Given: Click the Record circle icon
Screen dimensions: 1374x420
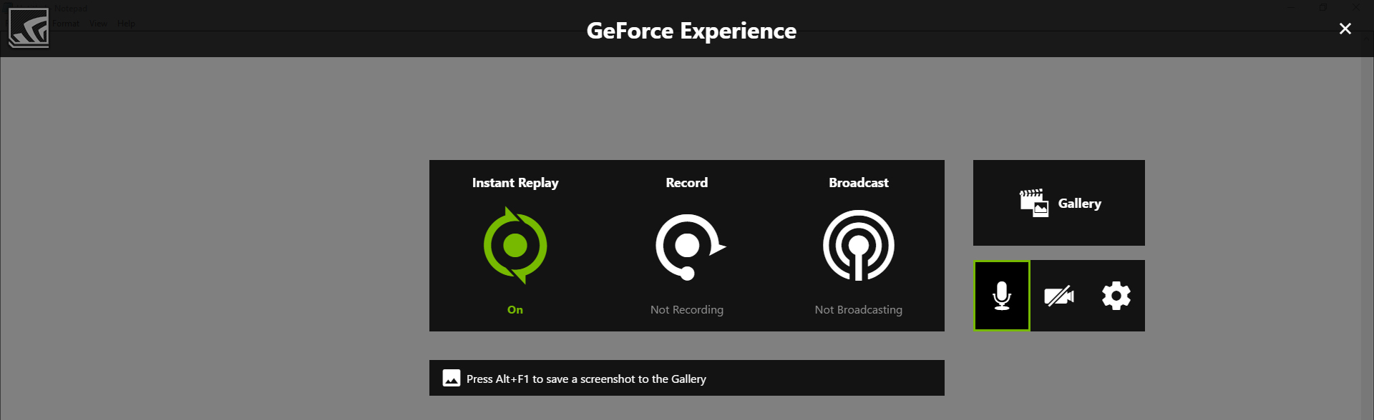Looking at the screenshot, I should tap(690, 246).
